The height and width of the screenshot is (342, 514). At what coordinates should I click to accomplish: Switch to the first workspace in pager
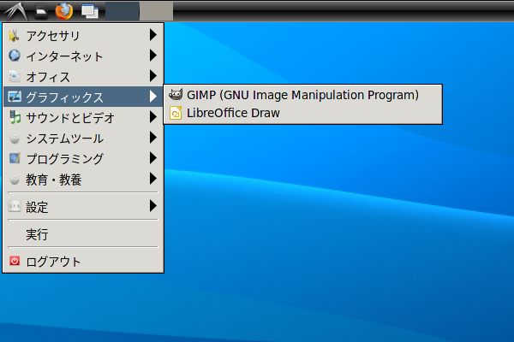coord(123,11)
